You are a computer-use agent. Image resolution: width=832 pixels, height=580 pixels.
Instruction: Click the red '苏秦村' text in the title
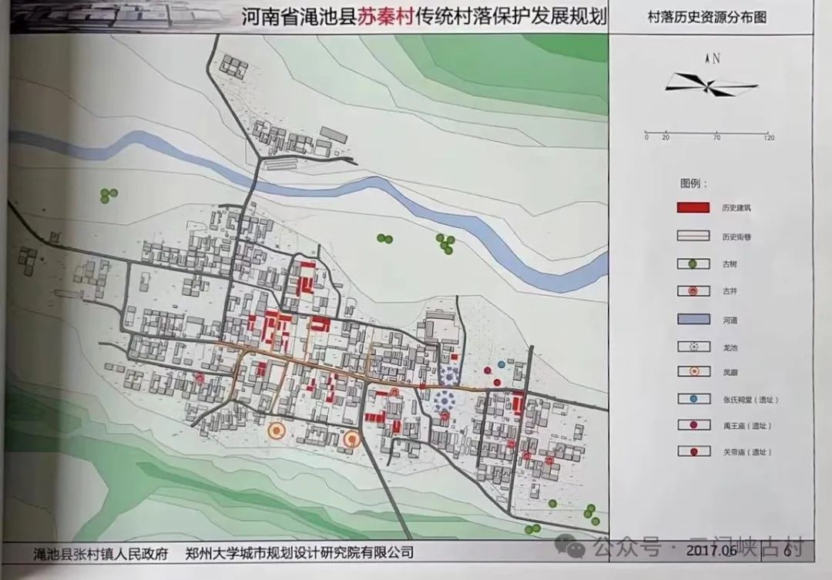385,17
